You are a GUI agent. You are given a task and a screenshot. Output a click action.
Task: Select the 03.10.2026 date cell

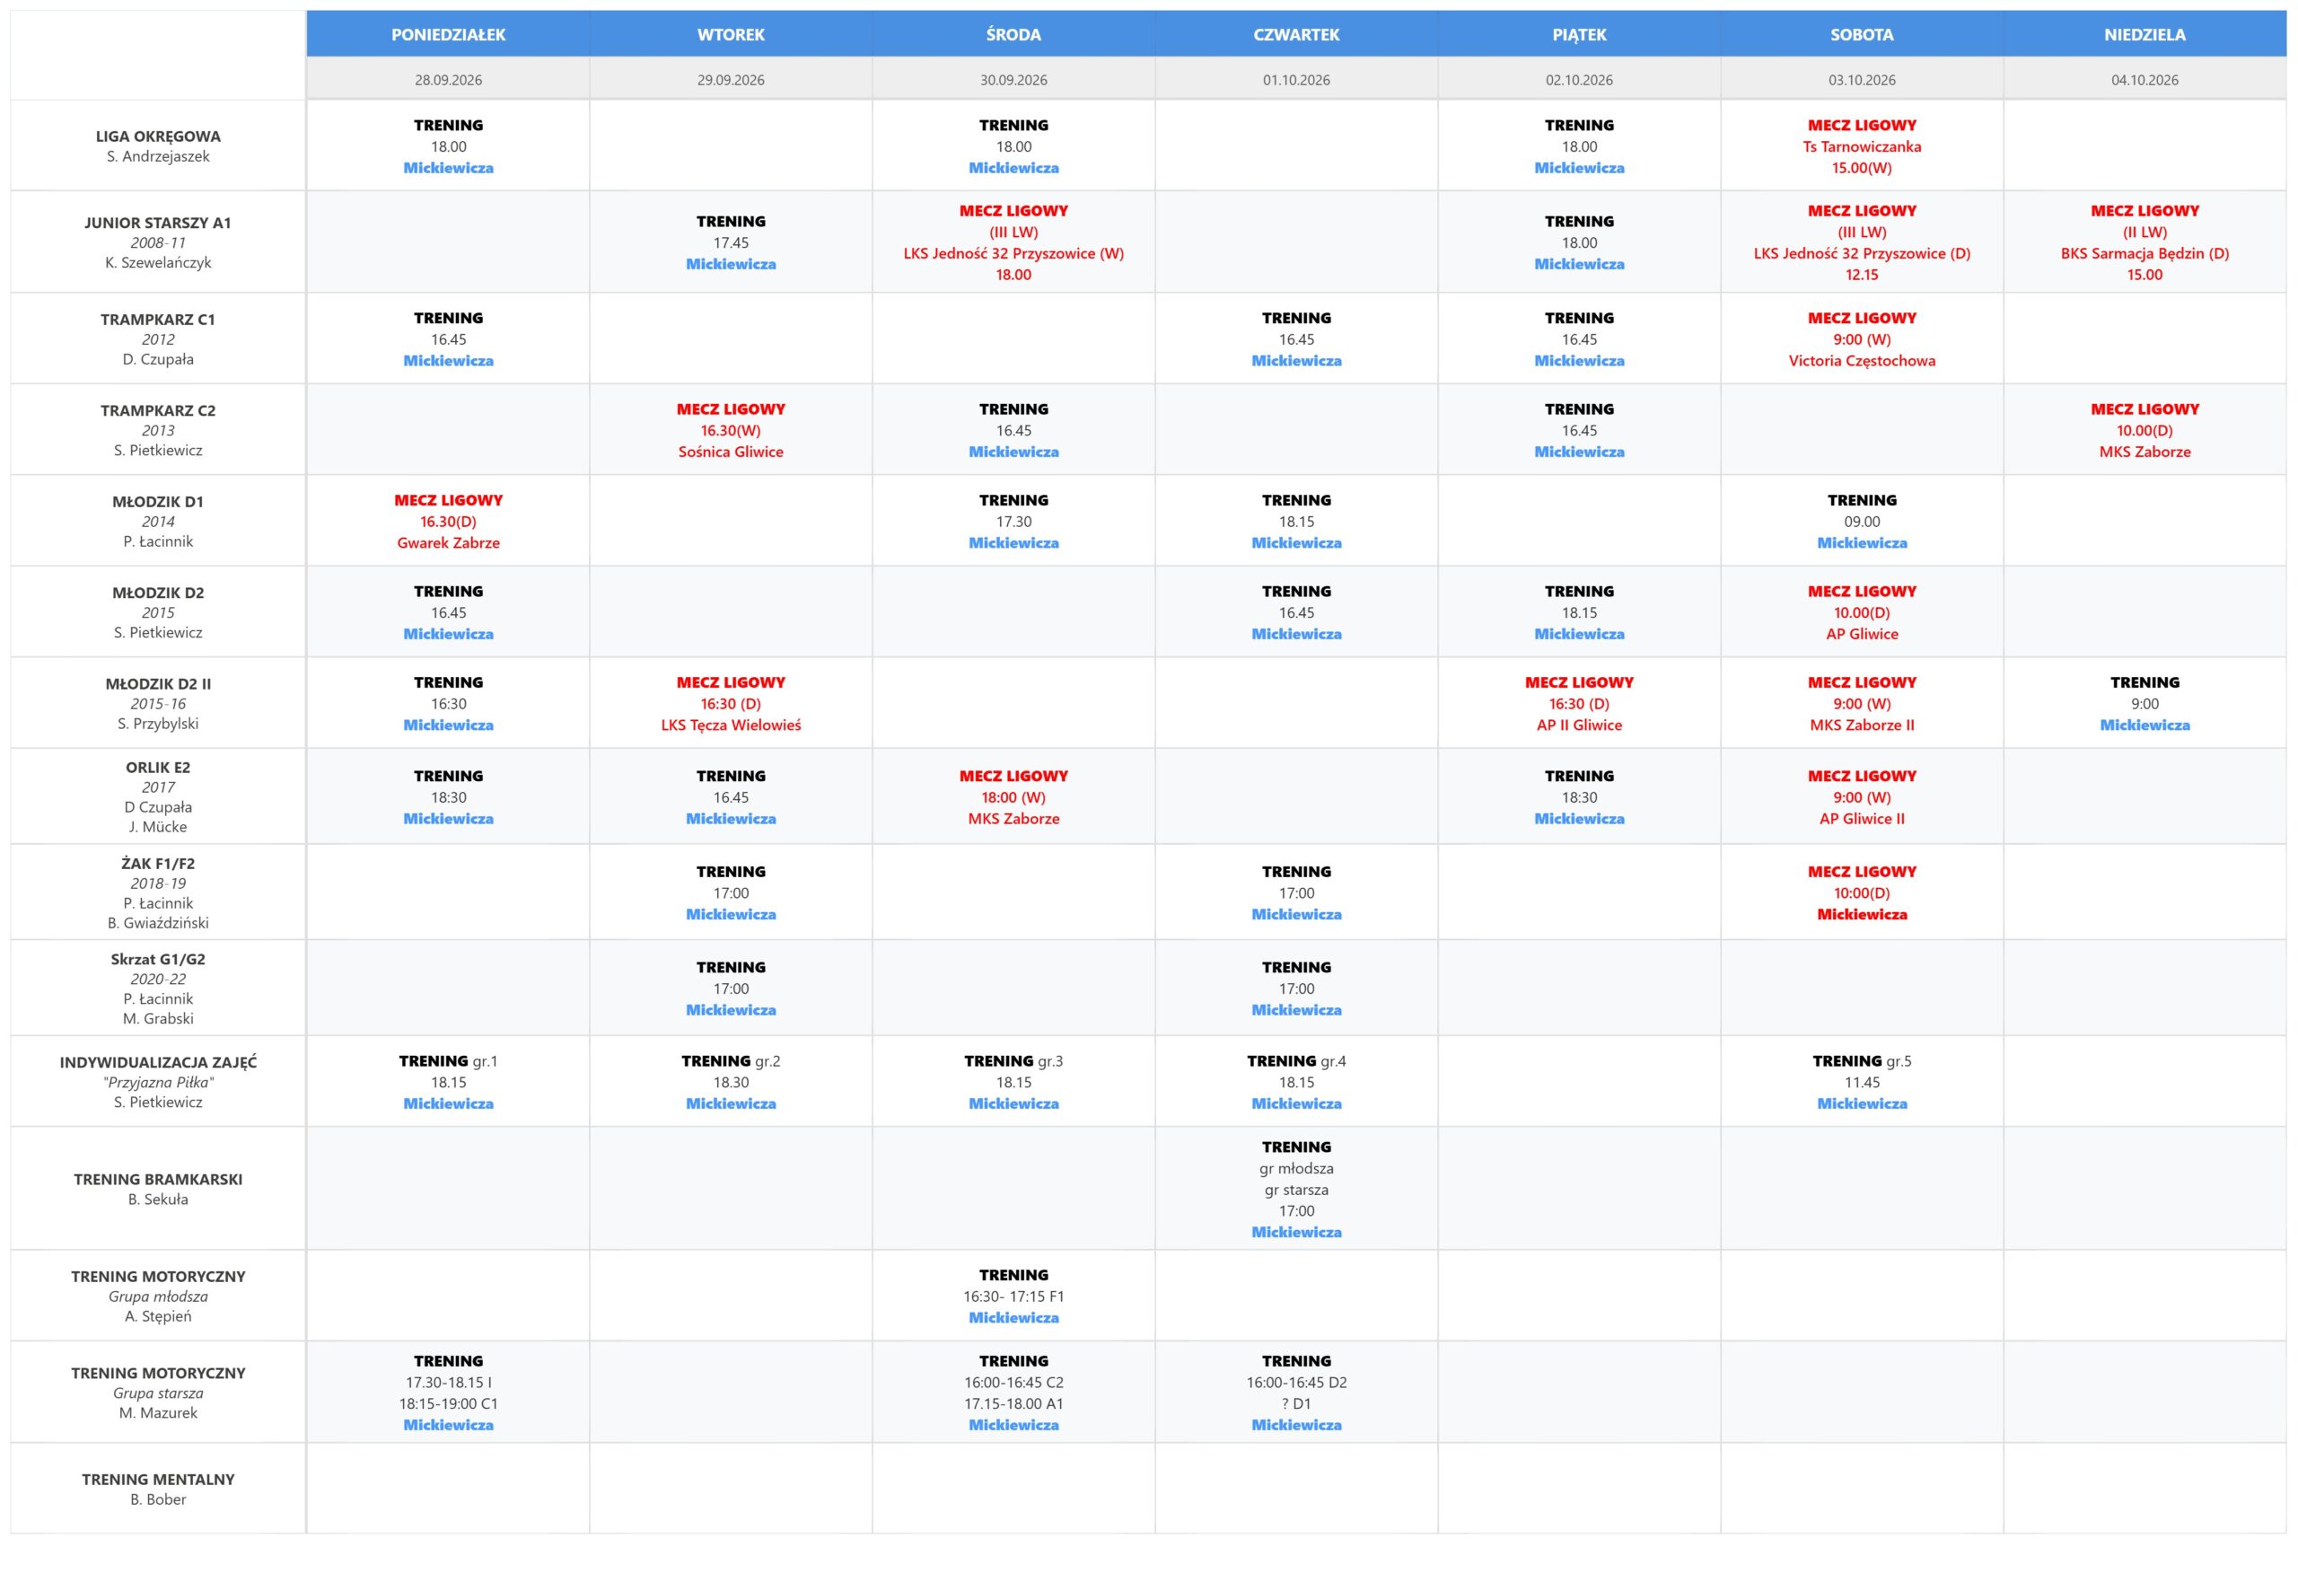tap(1861, 79)
